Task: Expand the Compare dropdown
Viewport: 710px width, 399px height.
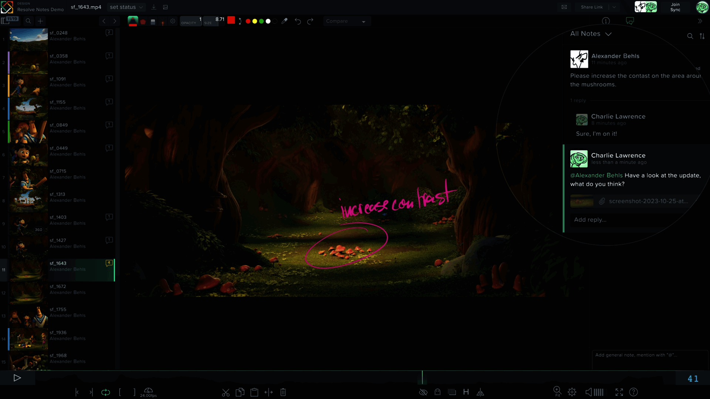Action: (x=346, y=21)
